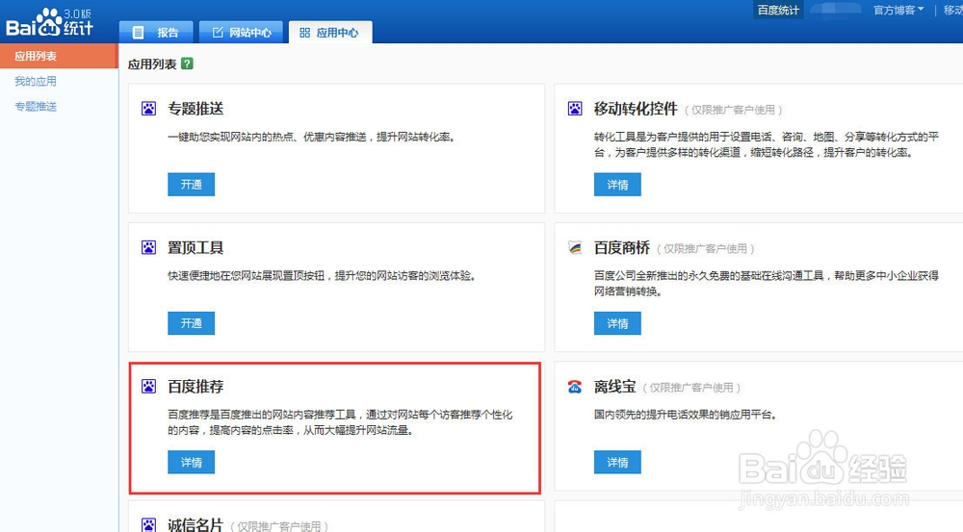Click 详情 button under 百度商桥
The image size is (963, 532).
tap(617, 323)
